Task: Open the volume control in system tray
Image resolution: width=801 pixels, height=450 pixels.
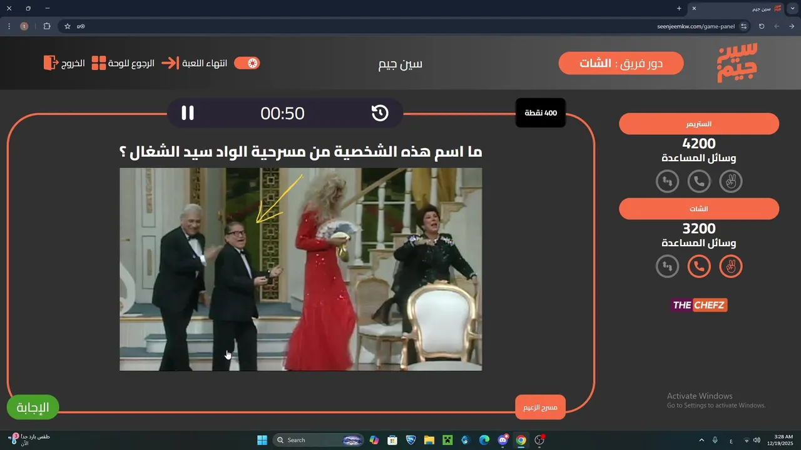Action: click(757, 440)
